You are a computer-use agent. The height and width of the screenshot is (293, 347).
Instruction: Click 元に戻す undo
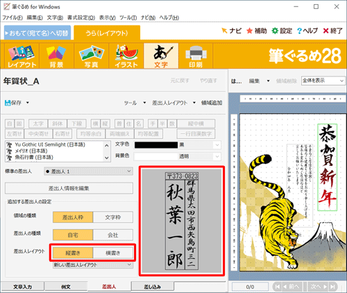coord(180,81)
